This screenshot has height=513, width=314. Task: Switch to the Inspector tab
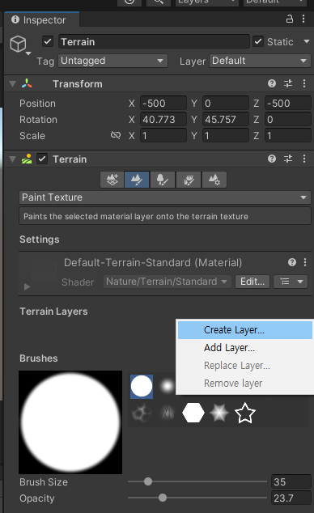coord(41,19)
